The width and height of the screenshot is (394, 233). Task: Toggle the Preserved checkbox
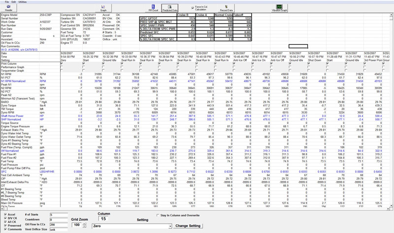5,226
